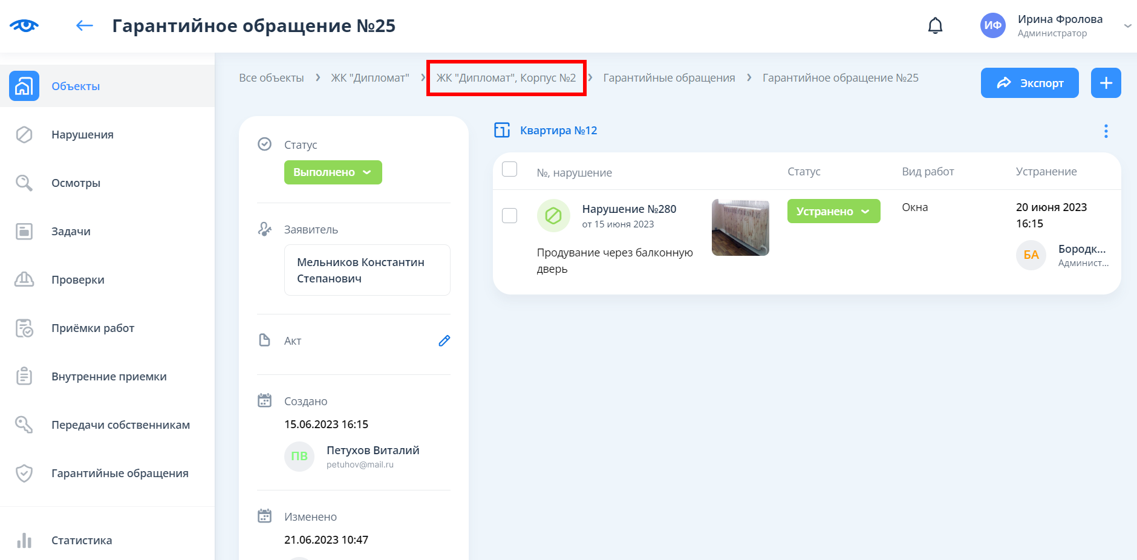Click the back arrow next to the title

[84, 25]
